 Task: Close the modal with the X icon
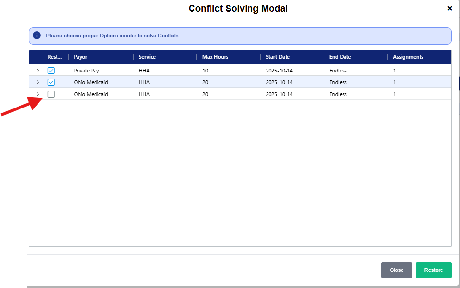click(449, 8)
